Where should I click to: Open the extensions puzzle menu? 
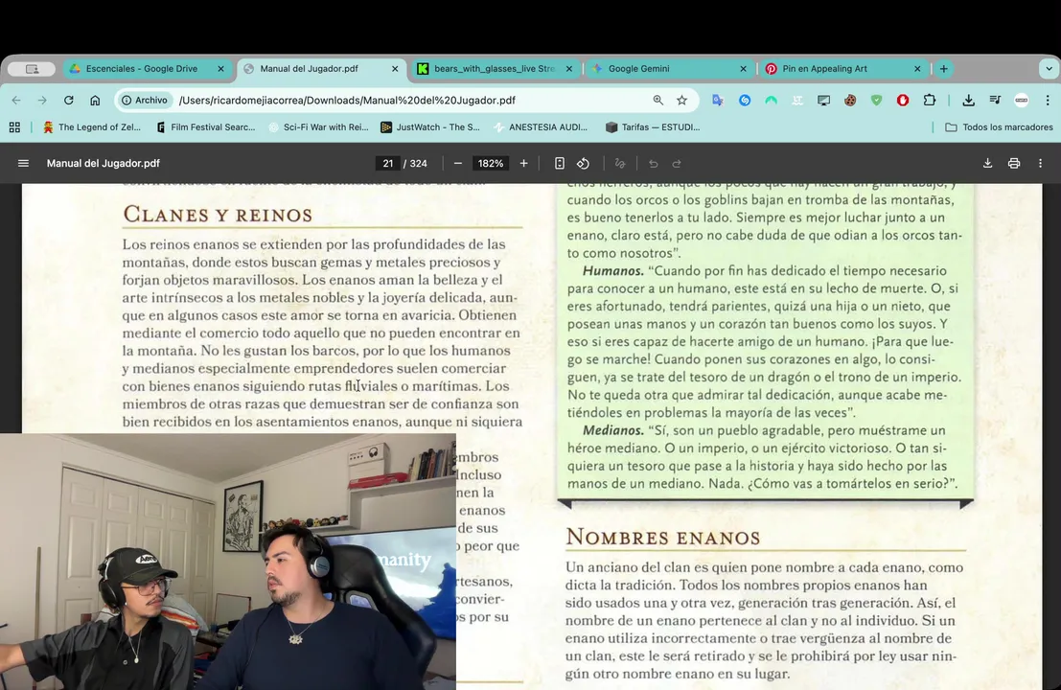929,100
